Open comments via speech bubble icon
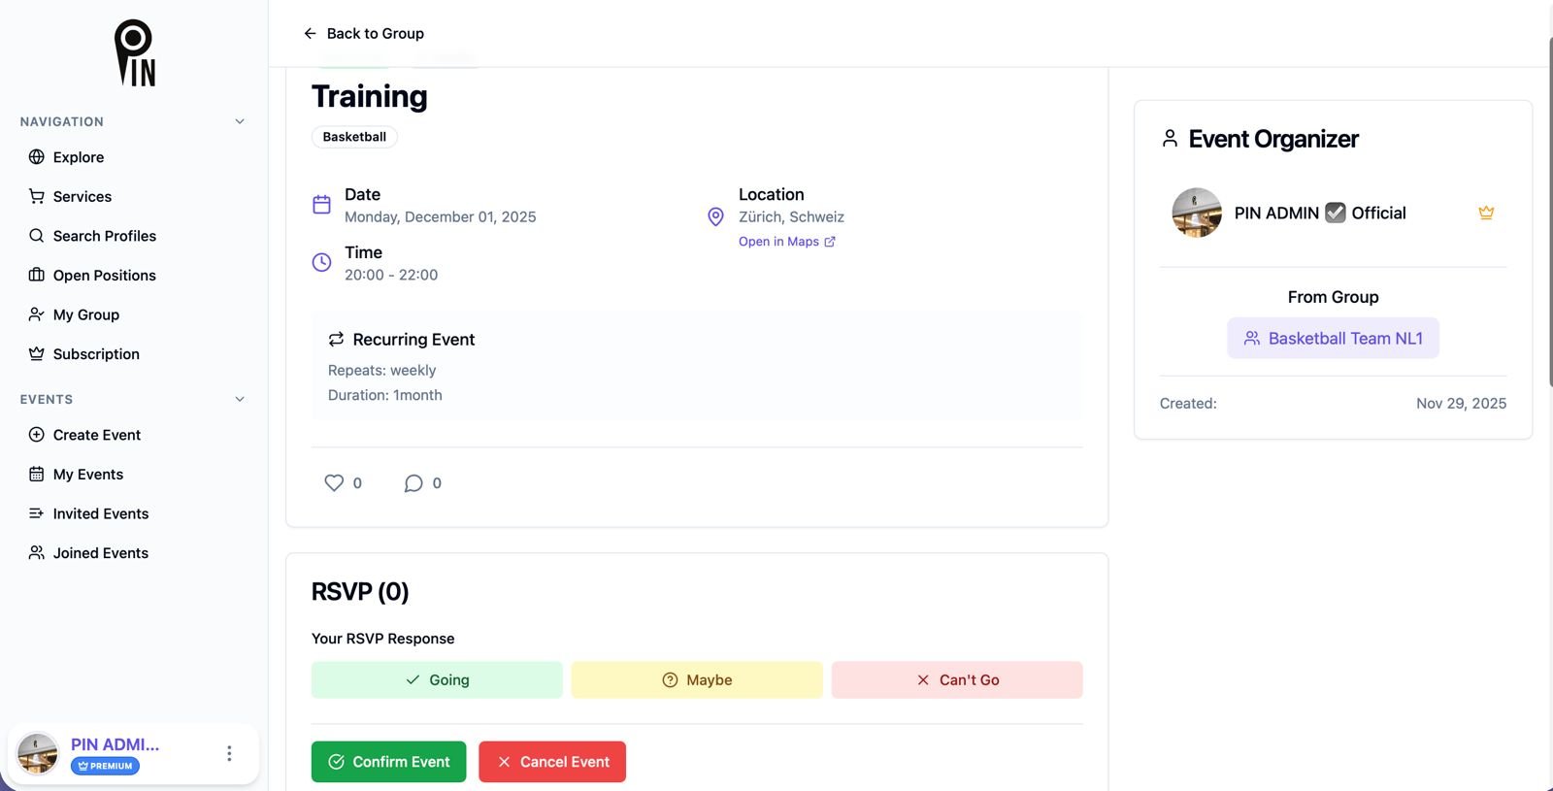 (413, 483)
